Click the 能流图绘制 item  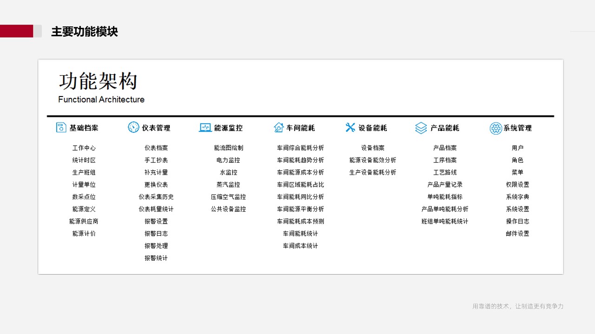click(x=229, y=148)
